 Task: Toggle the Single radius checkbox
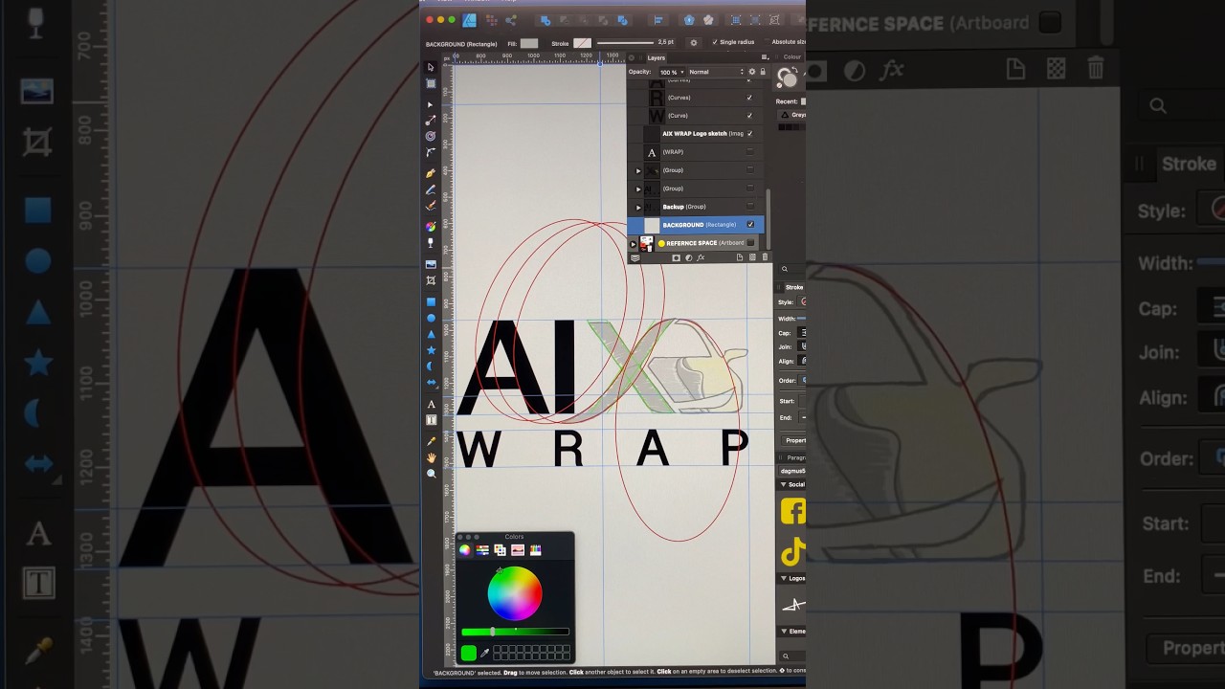(x=715, y=42)
